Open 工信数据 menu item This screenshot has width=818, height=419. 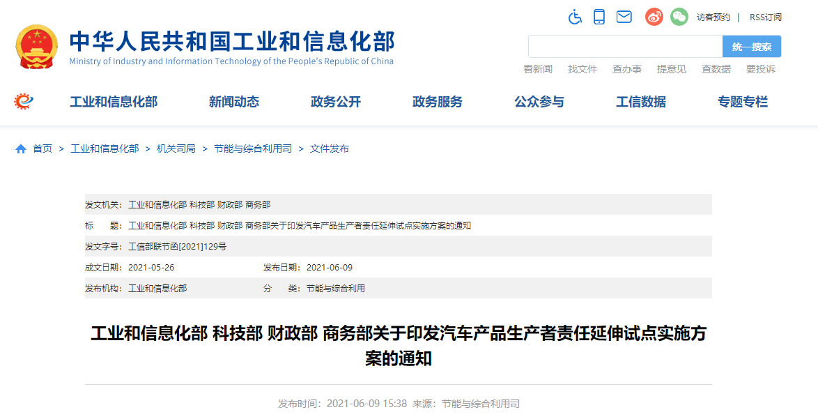[x=640, y=102]
